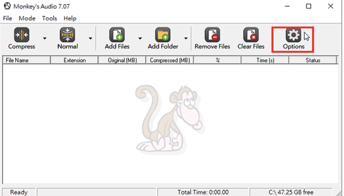Sort by the Time (s) column header
This screenshot has width=344, height=196.
point(265,60)
